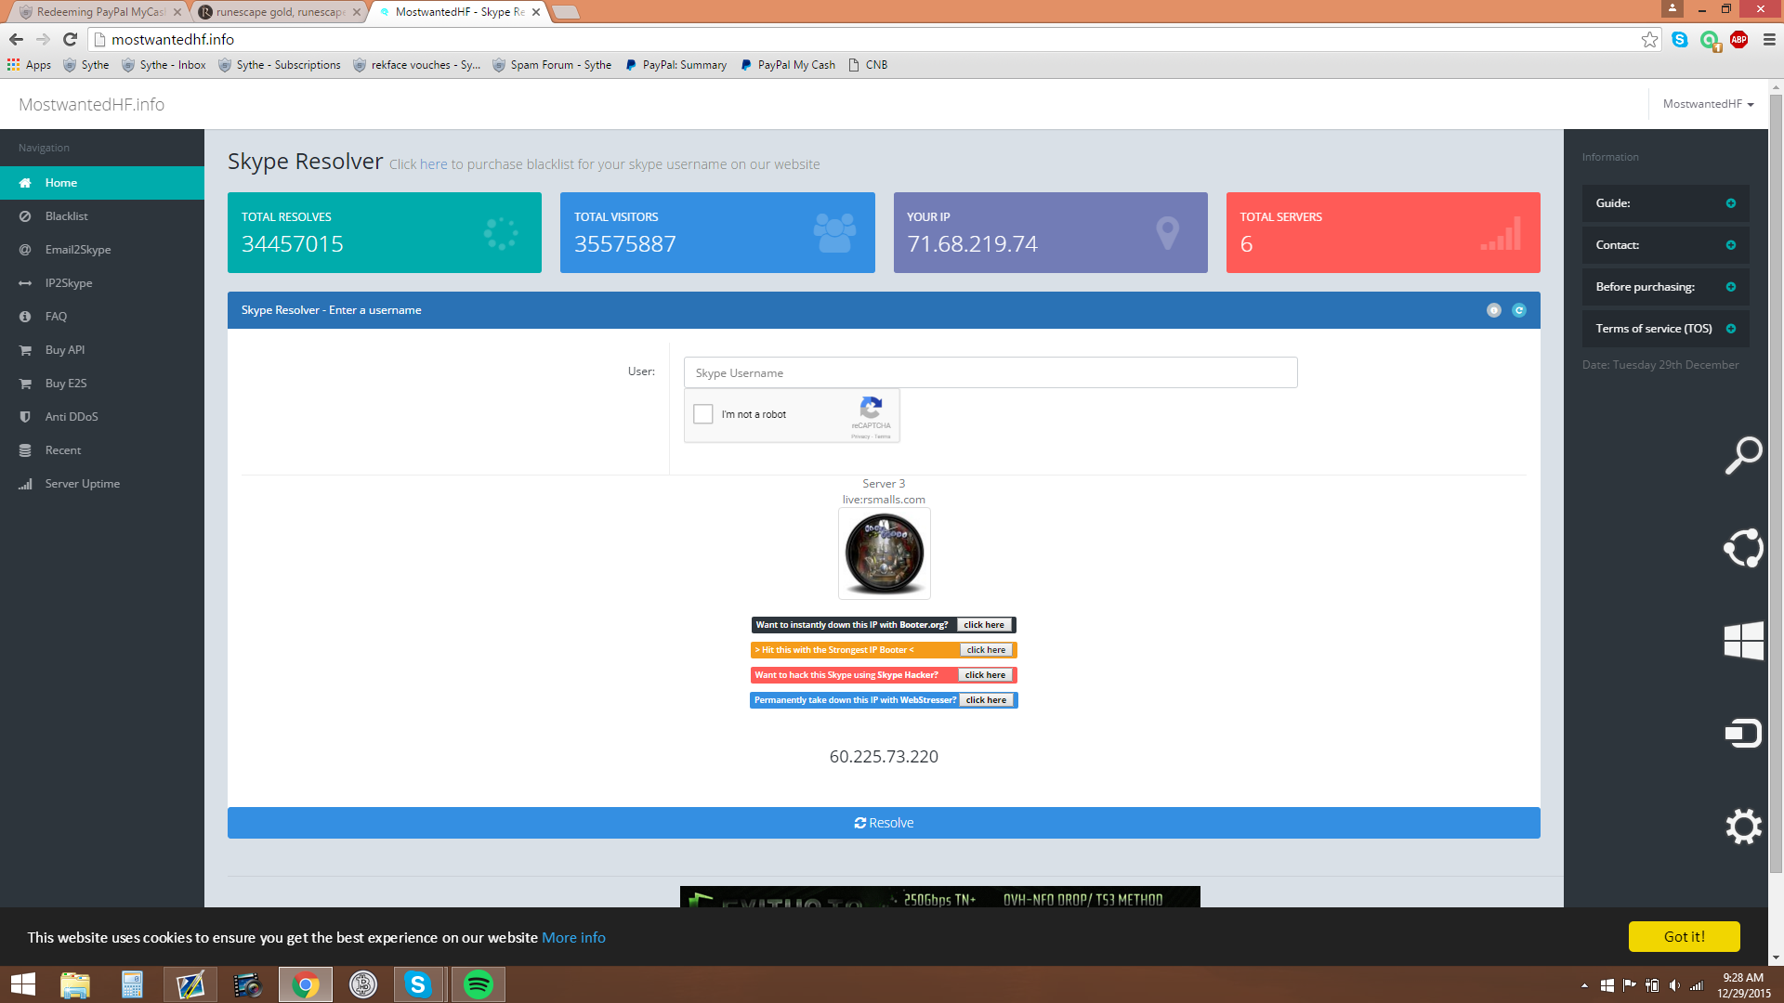Click the Total Servers signal bars icon
1784x1003 pixels.
[1501, 233]
